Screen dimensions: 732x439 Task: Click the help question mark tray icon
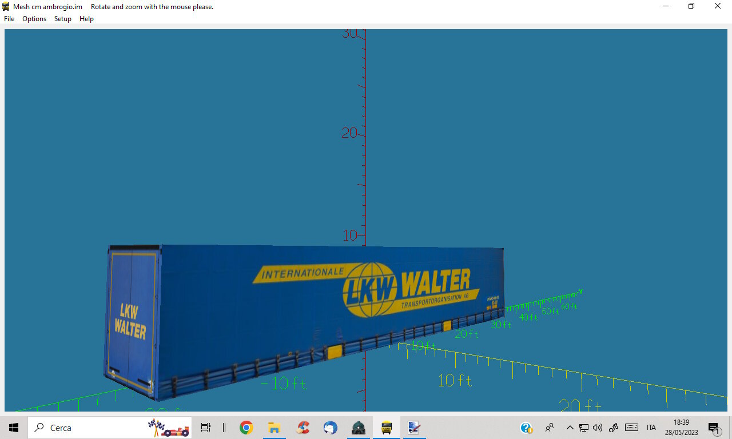coord(526,428)
